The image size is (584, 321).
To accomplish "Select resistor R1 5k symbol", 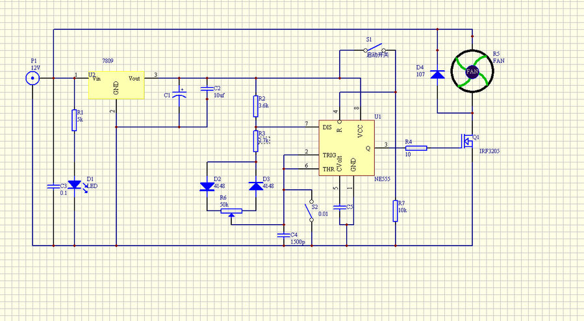I will click(x=74, y=120).
